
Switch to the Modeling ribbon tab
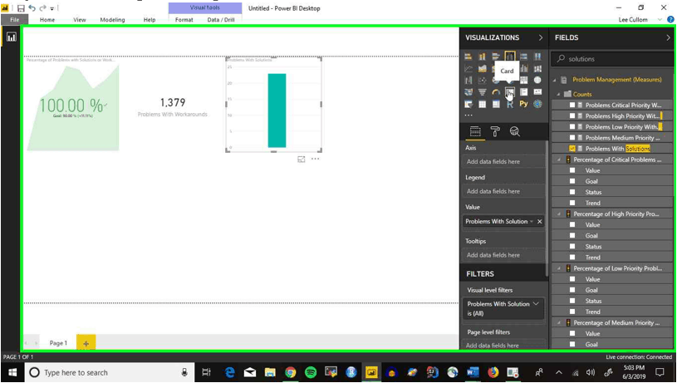click(112, 19)
